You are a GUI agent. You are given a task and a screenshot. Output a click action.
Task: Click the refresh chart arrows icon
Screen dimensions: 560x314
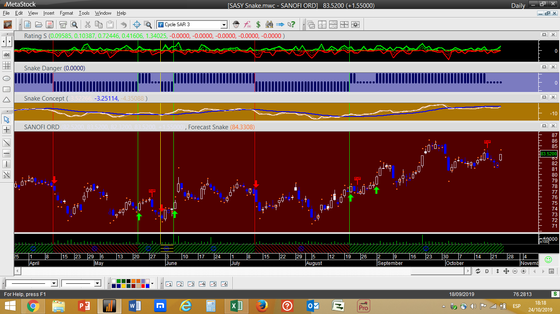click(x=478, y=271)
